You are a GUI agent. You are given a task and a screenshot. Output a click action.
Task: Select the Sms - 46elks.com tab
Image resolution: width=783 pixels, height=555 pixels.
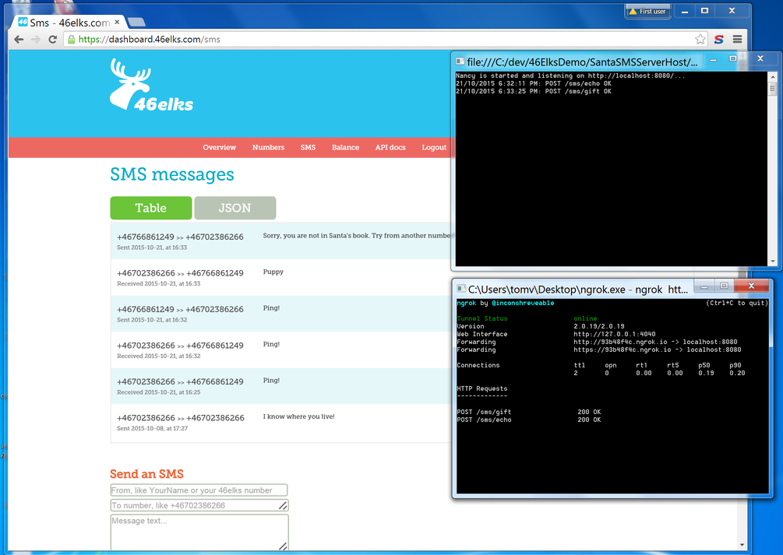click(x=68, y=23)
